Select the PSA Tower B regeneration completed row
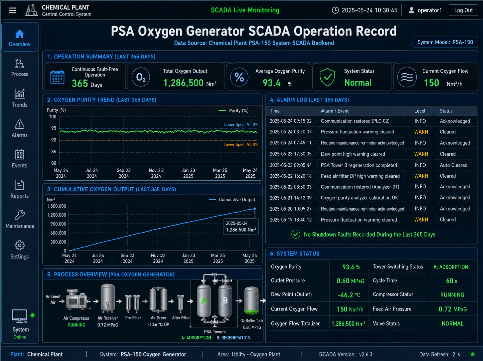 372,165
